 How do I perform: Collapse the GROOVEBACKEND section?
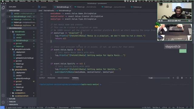pos(15,28)
